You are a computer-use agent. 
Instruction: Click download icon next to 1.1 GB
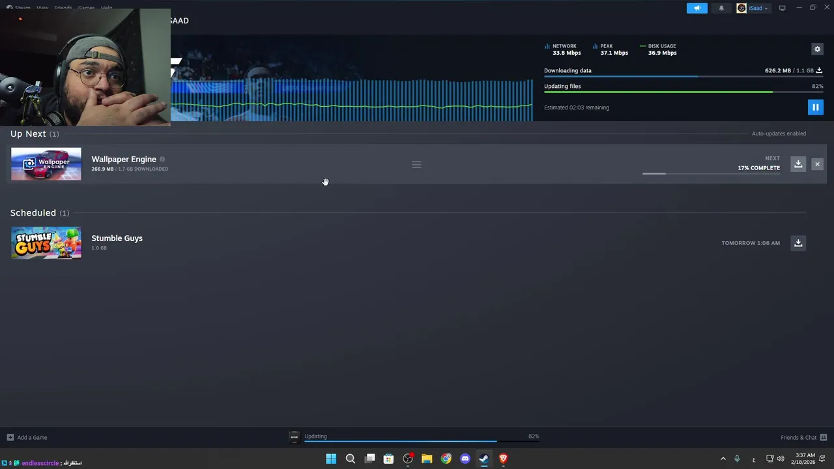(819, 70)
